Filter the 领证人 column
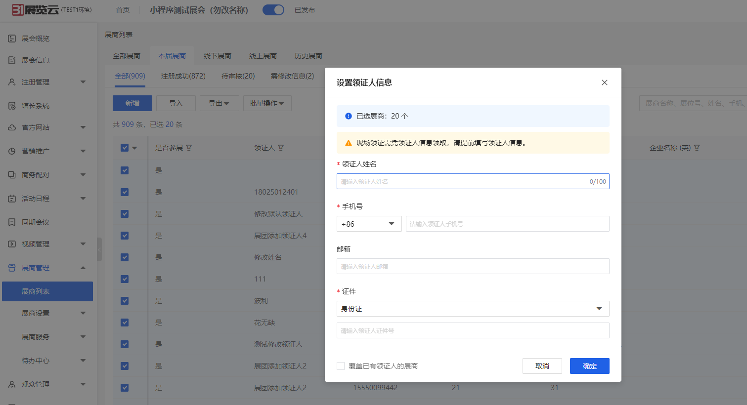 [x=281, y=148]
